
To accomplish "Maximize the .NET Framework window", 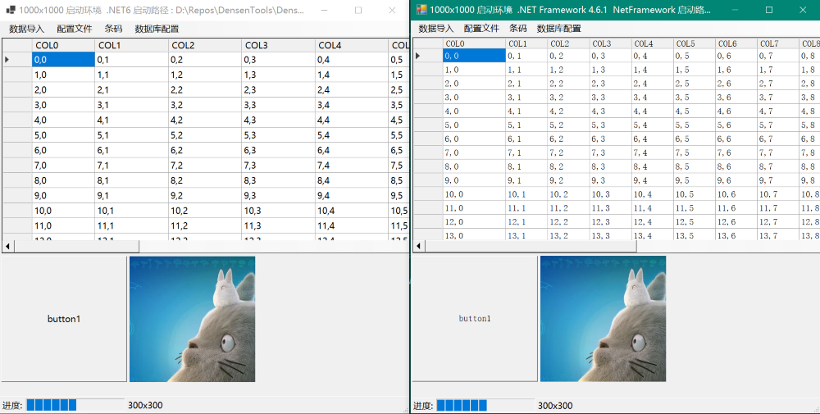I will click(x=769, y=9).
